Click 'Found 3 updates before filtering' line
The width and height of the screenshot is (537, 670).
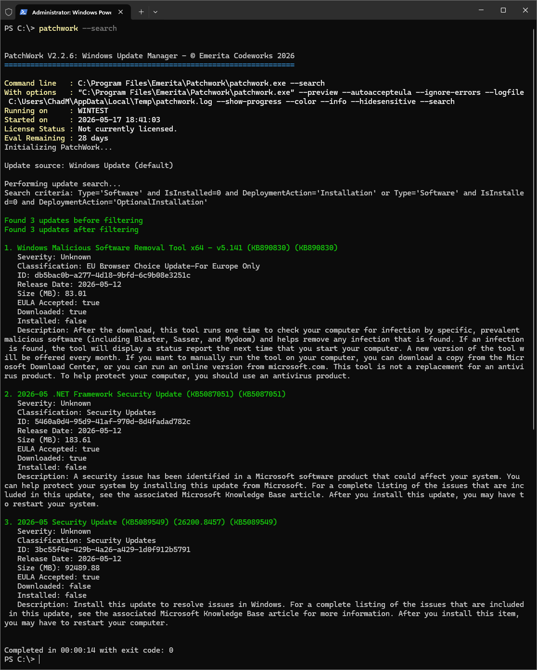[74, 220]
